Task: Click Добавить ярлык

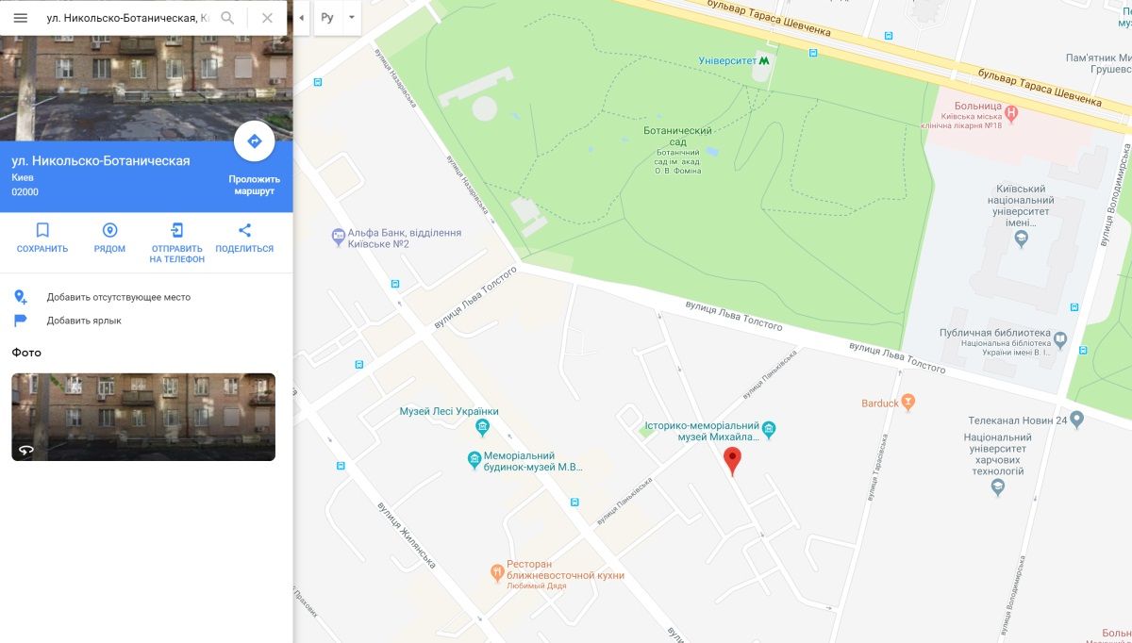Action: [84, 321]
